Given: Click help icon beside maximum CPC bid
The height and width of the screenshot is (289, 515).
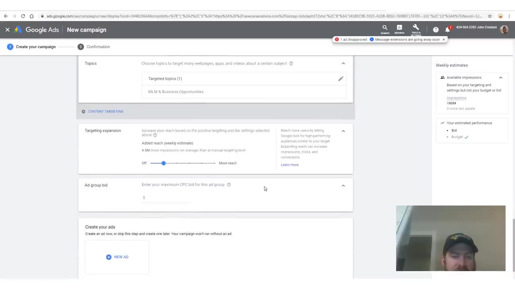Looking at the screenshot, I should (229, 185).
